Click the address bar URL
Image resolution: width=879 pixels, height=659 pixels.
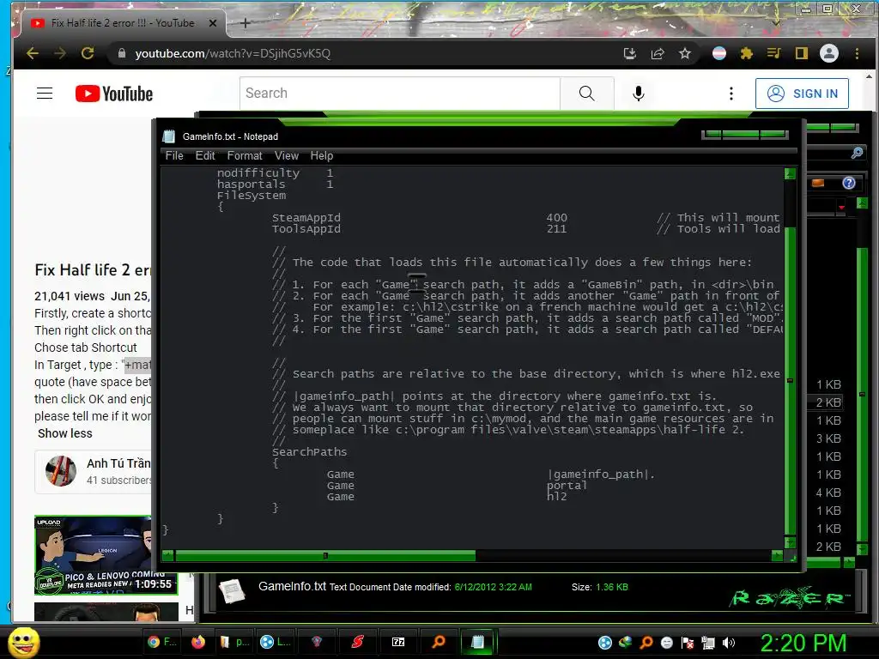tap(233, 54)
